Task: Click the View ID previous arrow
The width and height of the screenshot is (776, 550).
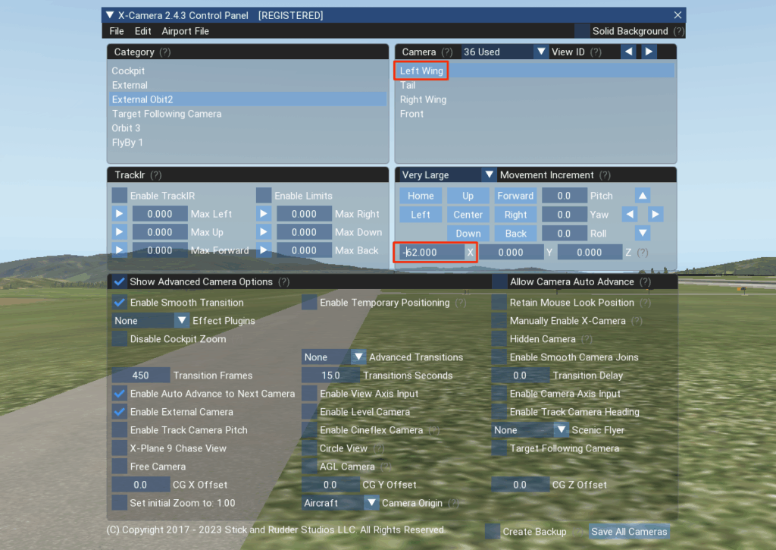Action: pos(628,52)
